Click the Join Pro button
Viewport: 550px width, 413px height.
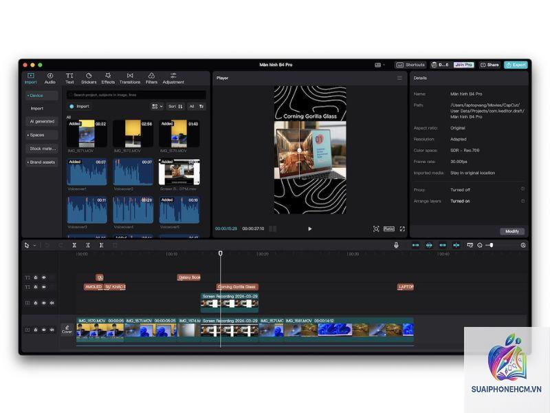[463, 65]
